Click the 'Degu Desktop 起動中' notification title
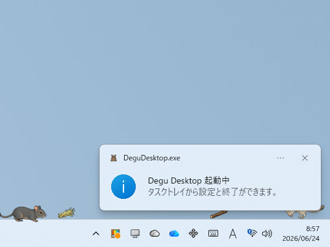 pos(189,181)
